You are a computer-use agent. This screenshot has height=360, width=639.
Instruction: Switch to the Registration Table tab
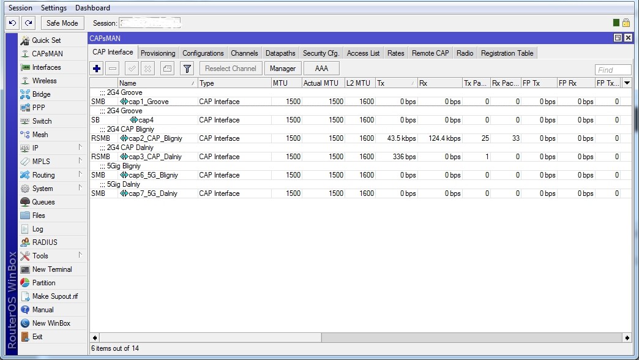(x=507, y=53)
